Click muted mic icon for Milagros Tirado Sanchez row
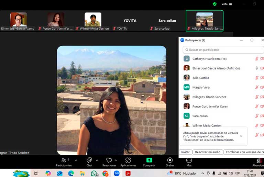The width and height of the screenshot is (264, 177). click(x=256, y=97)
